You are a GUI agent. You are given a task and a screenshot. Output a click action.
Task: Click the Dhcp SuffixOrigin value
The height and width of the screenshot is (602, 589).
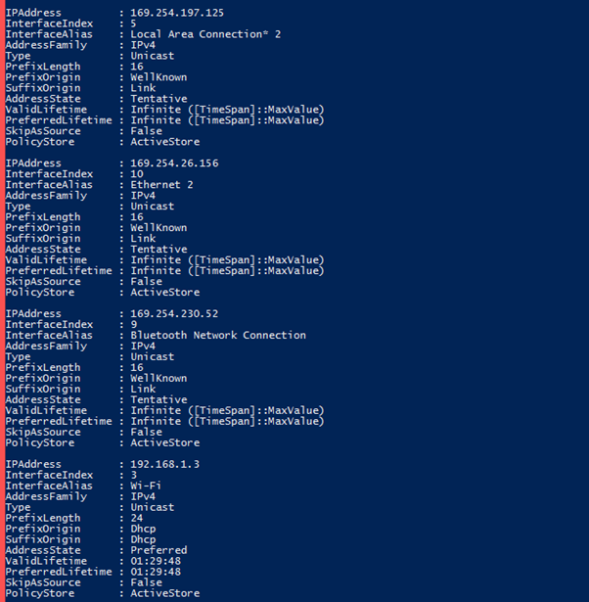coord(143,539)
